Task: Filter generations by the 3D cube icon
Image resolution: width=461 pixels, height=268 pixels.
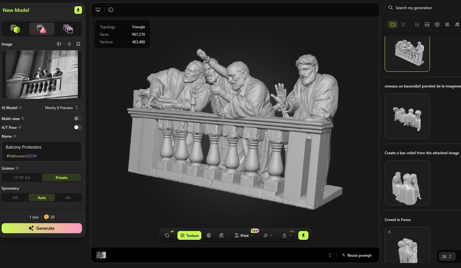Action: coord(437,24)
